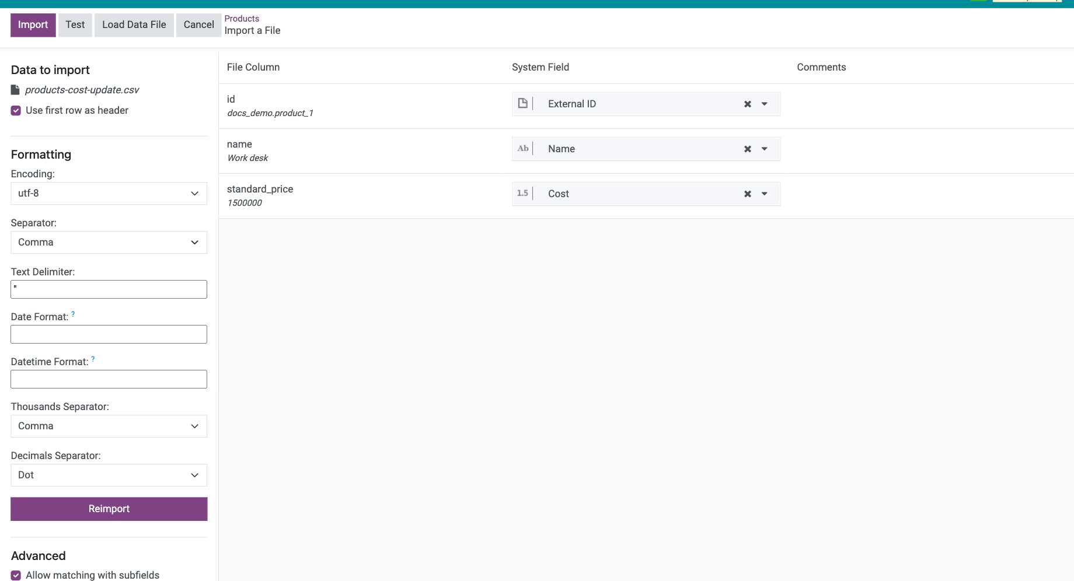Click the products-cost-update.csv file name

pos(82,90)
